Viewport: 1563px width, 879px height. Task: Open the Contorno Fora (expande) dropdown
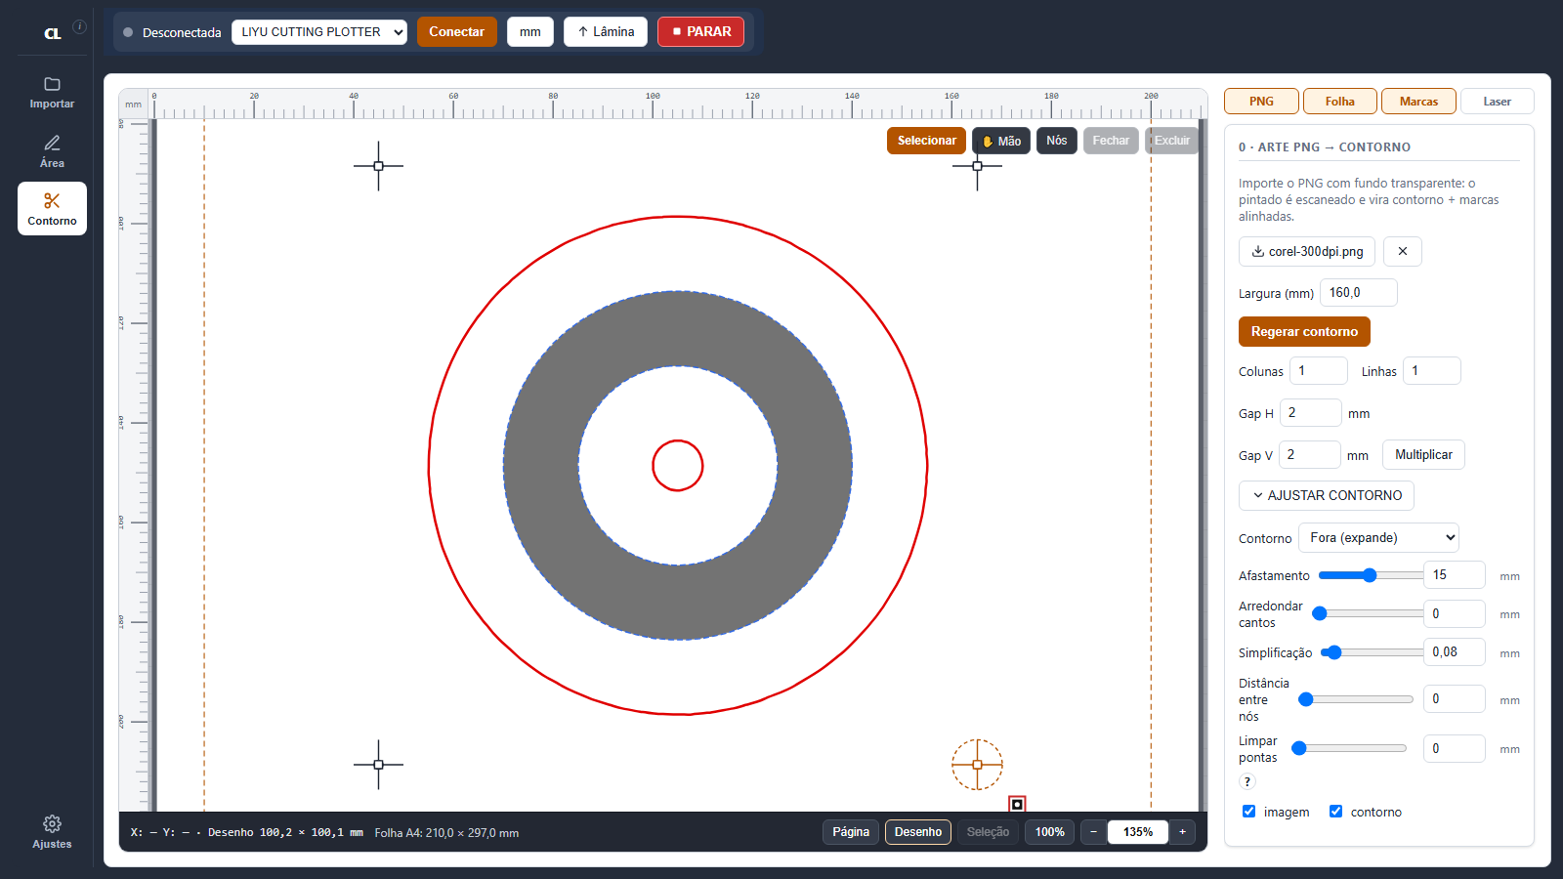(1378, 537)
